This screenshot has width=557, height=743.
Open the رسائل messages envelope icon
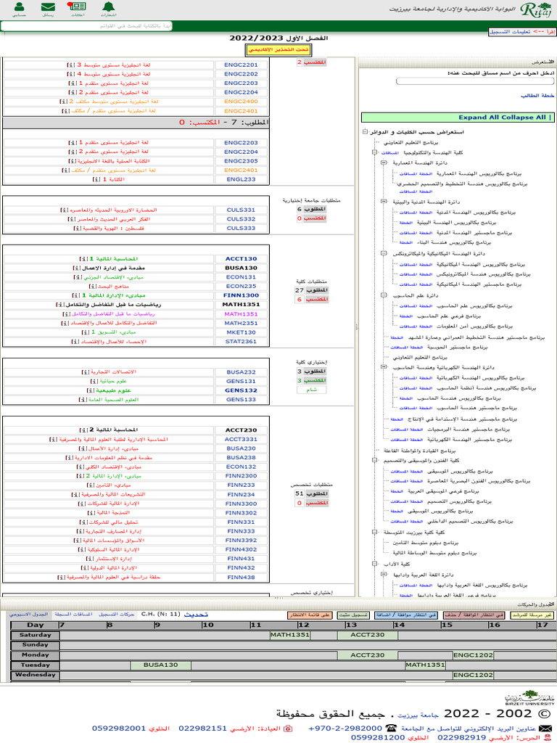(47, 9)
